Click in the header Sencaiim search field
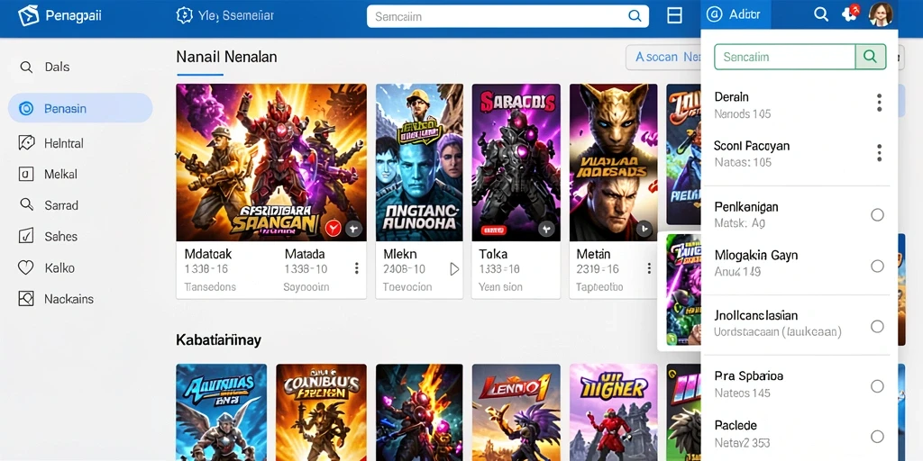Image resolution: width=923 pixels, height=461 pixels. point(507,16)
